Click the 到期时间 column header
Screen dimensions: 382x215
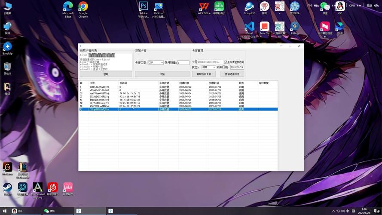(214, 83)
